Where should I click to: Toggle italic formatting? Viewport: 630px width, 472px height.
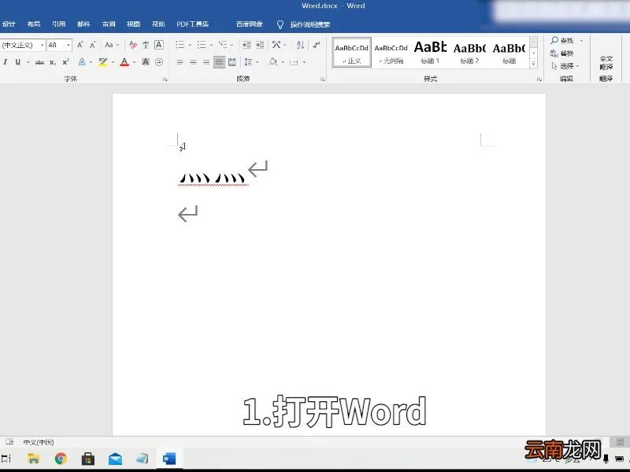click(6, 62)
